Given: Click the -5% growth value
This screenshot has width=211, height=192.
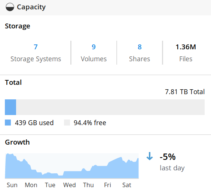Looking at the screenshot, I should [x=168, y=157].
